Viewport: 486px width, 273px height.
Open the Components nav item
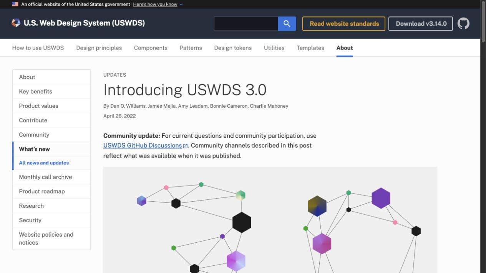[151, 48]
